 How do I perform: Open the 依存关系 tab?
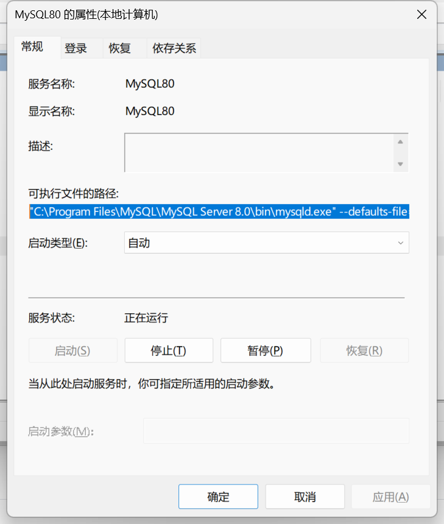point(174,49)
